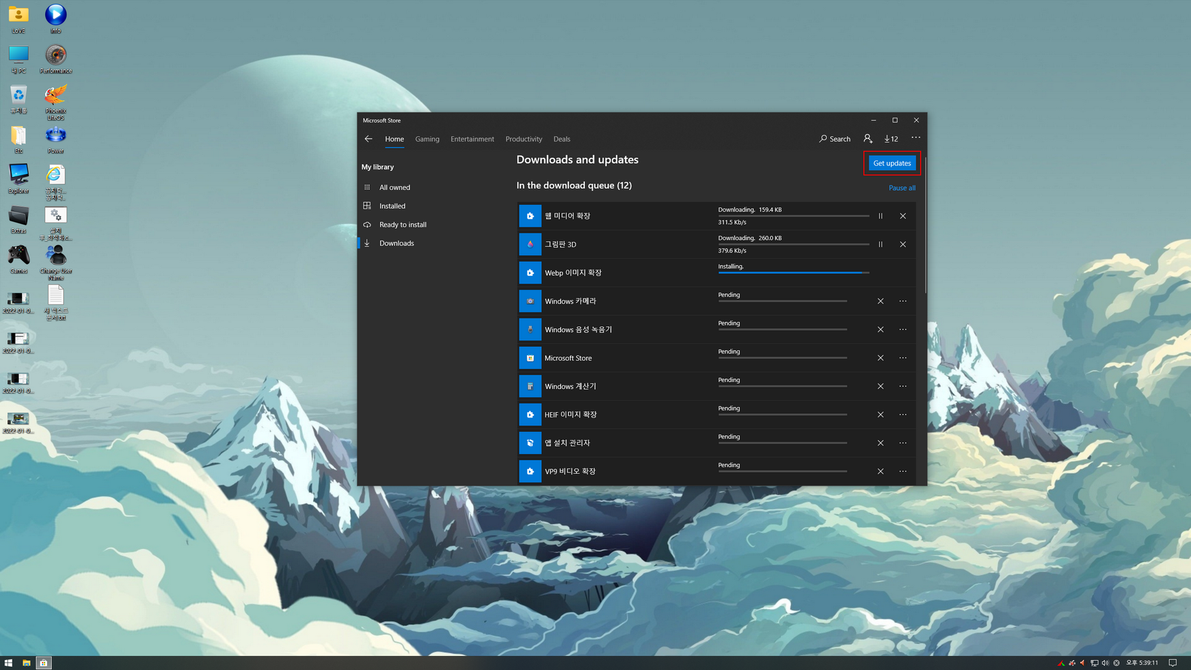This screenshot has width=1191, height=670.
Task: Click the VP9 비디오 확장 app icon
Action: click(x=530, y=471)
